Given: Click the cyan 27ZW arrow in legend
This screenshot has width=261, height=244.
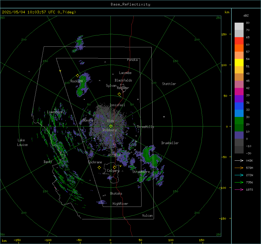Looking at the screenshot, I should point(239,175).
